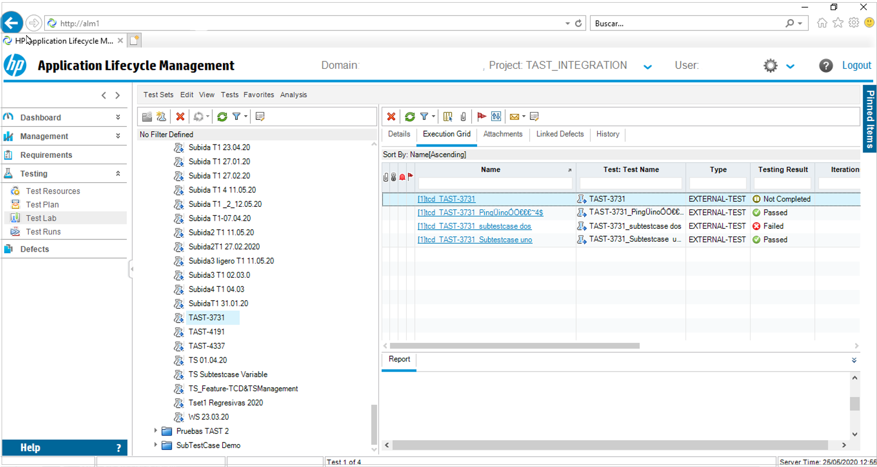Expand the Pruebas TAST 2 folder

(156, 431)
